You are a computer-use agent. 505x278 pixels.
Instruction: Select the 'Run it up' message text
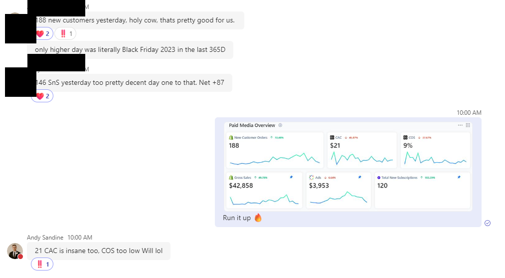point(237,218)
